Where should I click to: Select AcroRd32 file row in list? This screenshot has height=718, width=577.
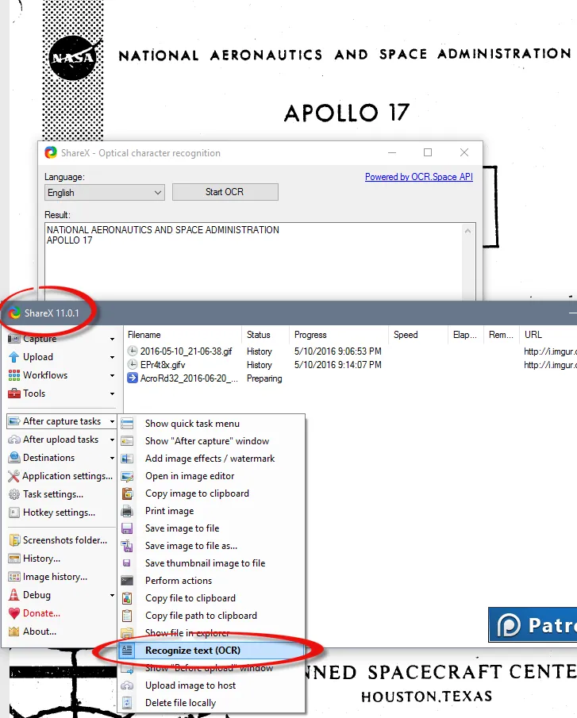(x=187, y=378)
